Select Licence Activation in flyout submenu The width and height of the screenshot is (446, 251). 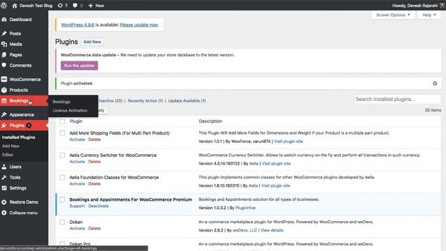tap(70, 110)
